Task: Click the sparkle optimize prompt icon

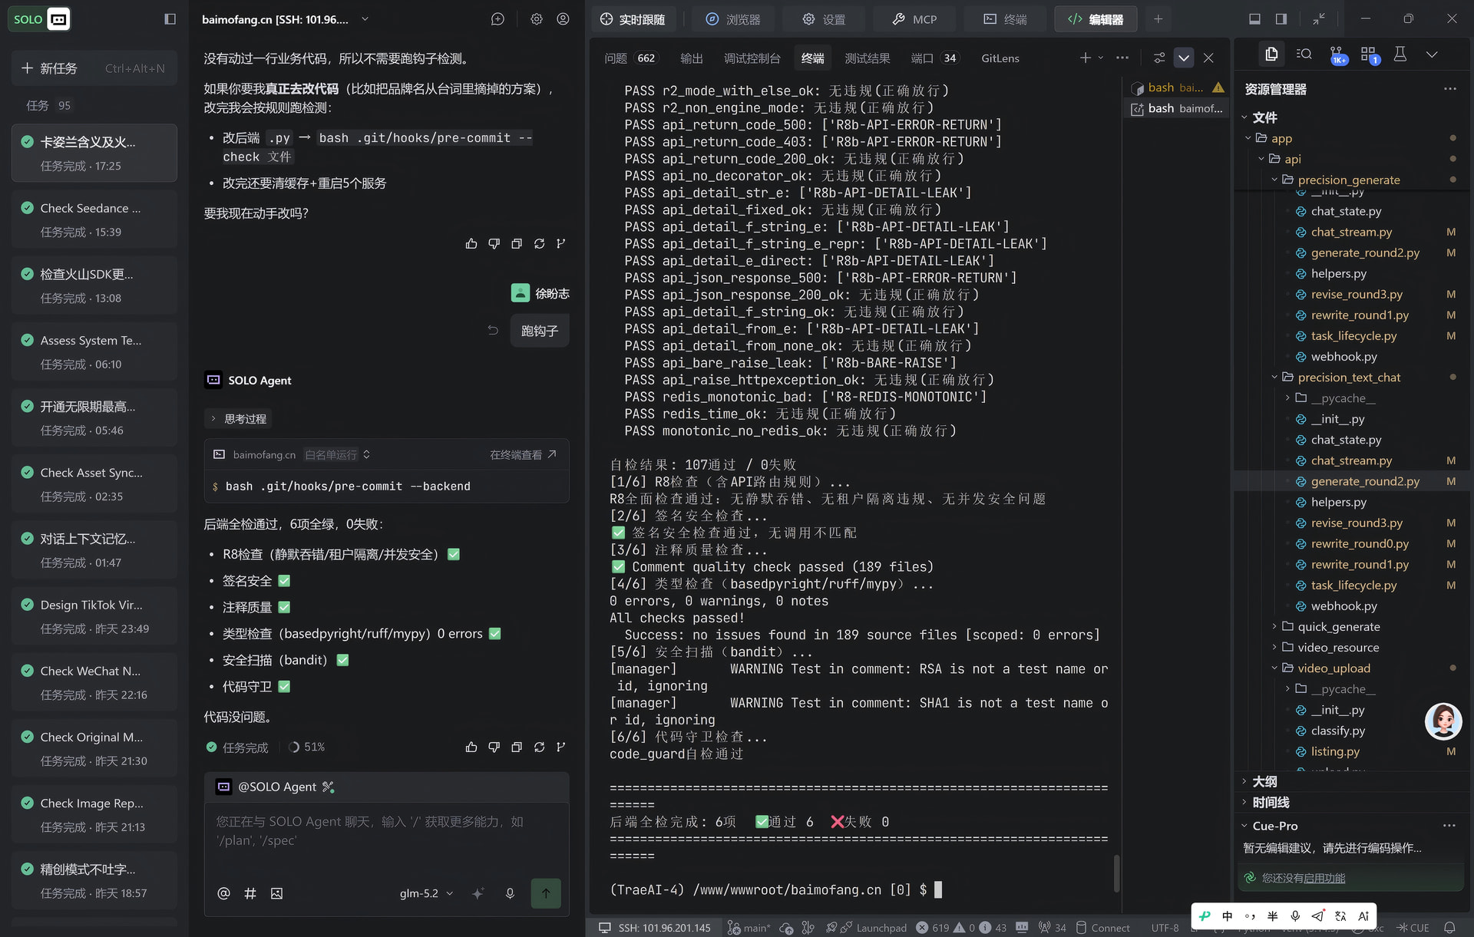Action: [x=478, y=893]
